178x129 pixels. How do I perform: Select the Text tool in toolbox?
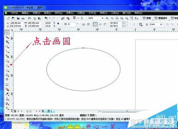pos(7,79)
